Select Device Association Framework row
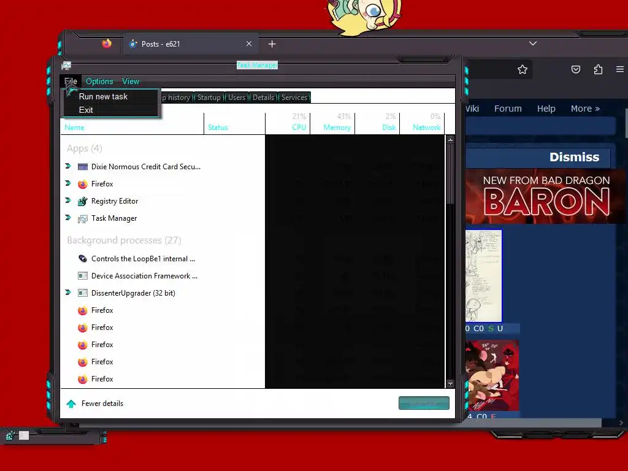628x471 pixels. 144,276
